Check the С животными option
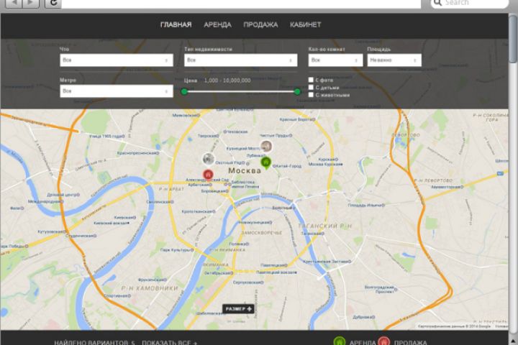The image size is (518, 345). point(311,95)
